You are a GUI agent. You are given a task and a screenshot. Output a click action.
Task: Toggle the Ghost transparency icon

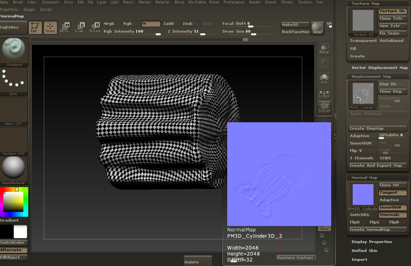(x=324, y=64)
